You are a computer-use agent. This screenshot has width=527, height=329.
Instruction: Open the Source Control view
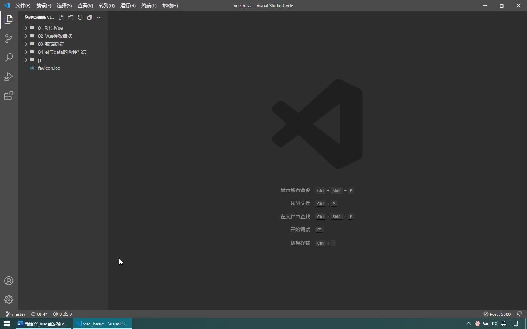click(9, 39)
